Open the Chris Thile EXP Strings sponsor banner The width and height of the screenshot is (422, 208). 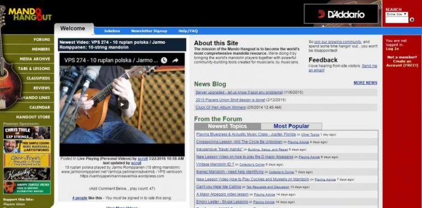(x=27, y=132)
